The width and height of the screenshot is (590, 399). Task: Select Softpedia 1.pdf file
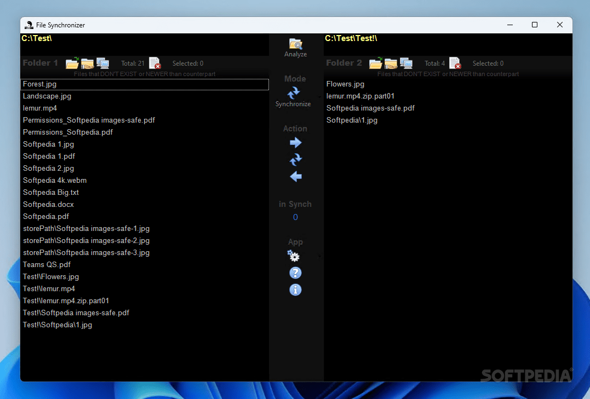point(145,157)
